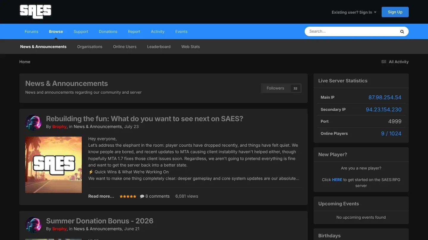428x240 pixels.
Task: Click the 6,081 views text
Action: (187, 196)
